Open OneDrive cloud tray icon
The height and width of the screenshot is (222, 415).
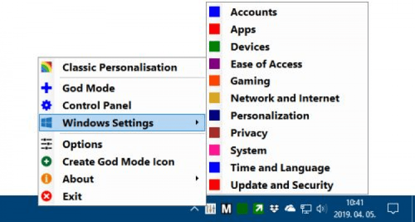(x=290, y=209)
